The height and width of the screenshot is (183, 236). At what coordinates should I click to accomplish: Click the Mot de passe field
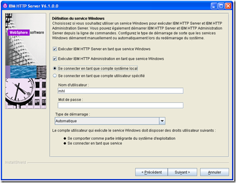(120, 105)
